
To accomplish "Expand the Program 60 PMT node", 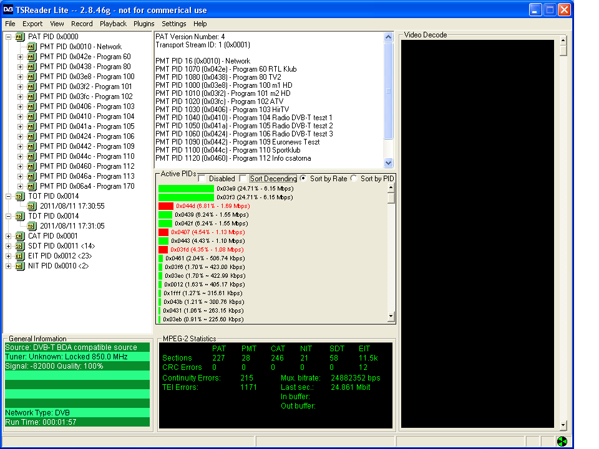I will pos(20,57).
